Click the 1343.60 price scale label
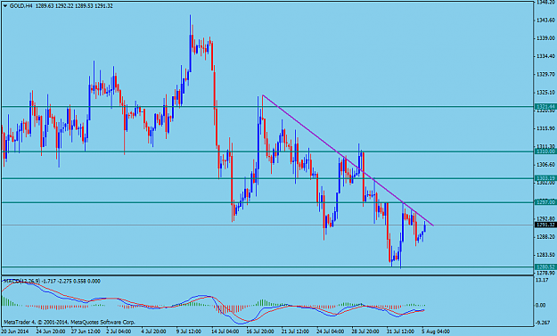The image size is (557, 336). pyautogui.click(x=546, y=20)
